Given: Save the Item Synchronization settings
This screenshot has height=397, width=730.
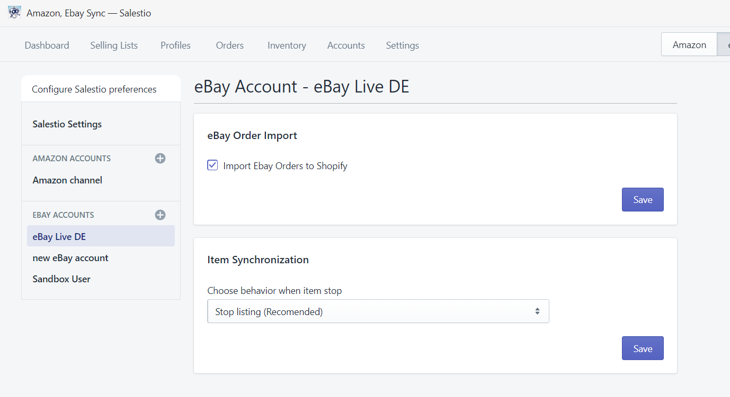Looking at the screenshot, I should 643,348.
